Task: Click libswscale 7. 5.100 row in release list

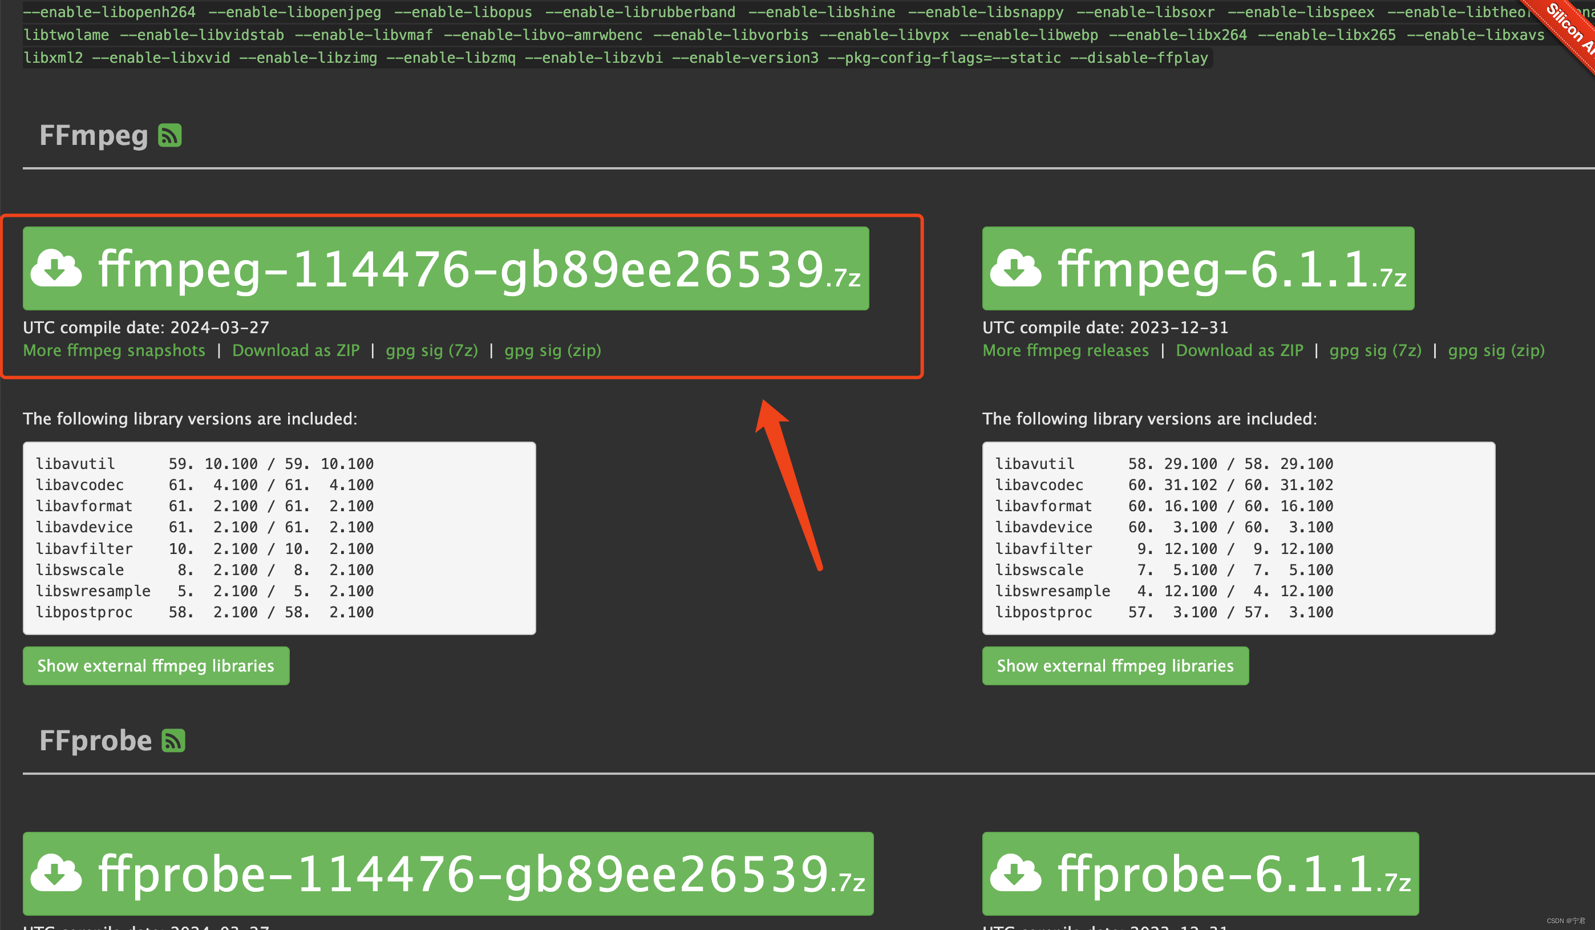Action: tap(1164, 570)
